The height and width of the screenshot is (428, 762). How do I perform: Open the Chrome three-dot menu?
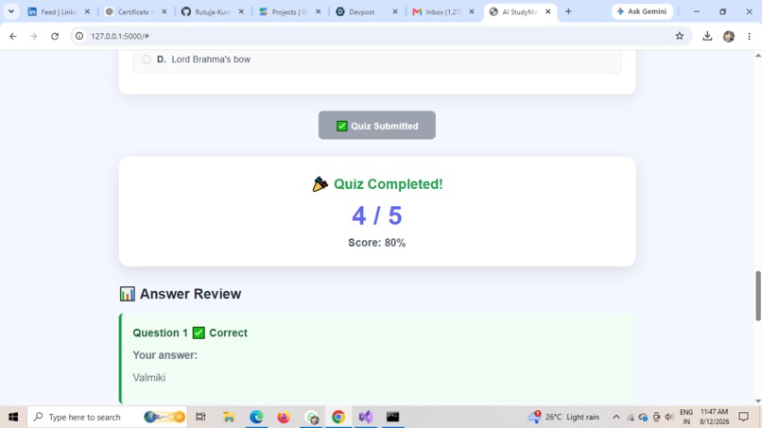749,36
